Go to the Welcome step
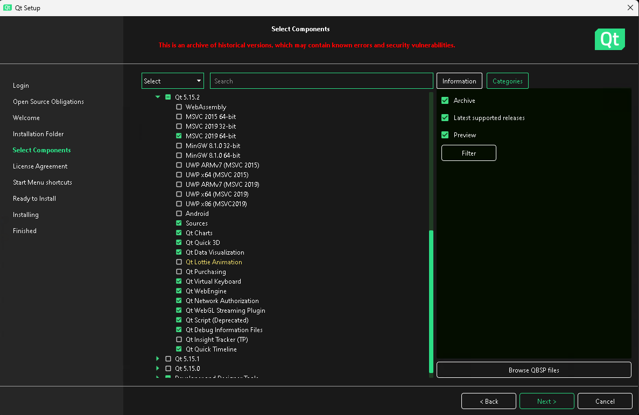 pyautogui.click(x=26, y=118)
